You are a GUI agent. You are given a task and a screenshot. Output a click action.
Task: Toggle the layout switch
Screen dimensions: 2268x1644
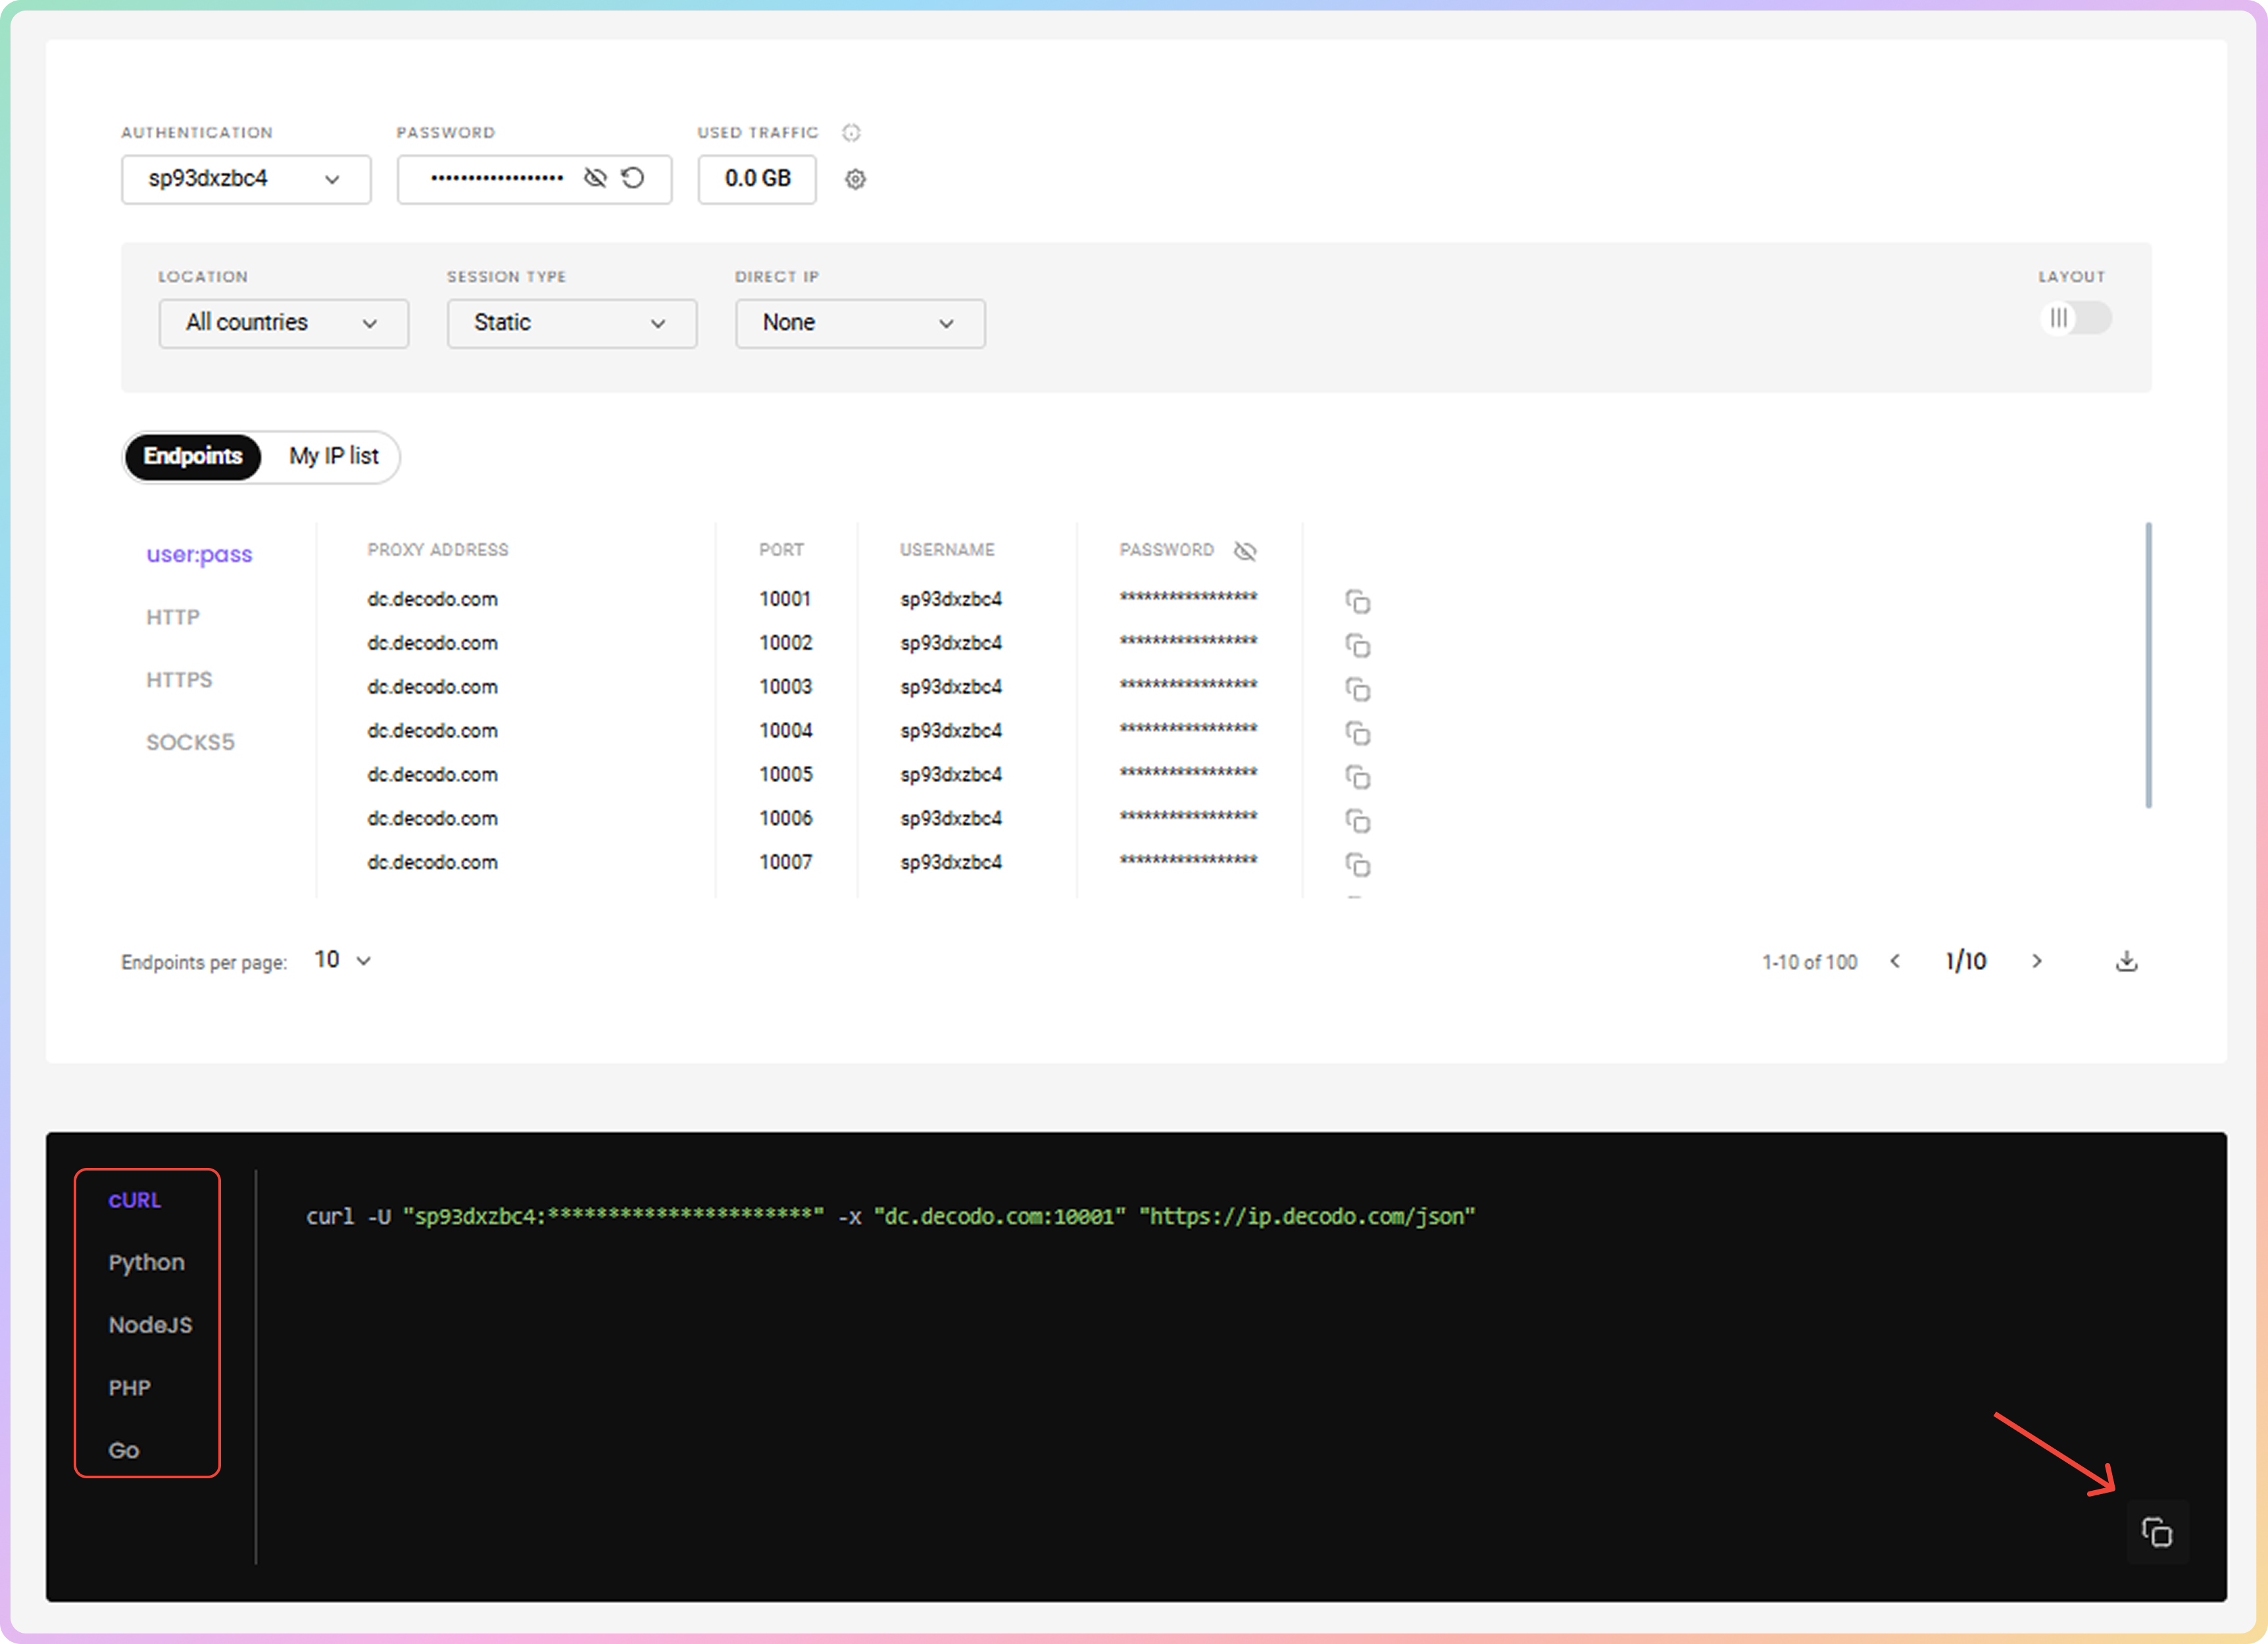click(2075, 318)
